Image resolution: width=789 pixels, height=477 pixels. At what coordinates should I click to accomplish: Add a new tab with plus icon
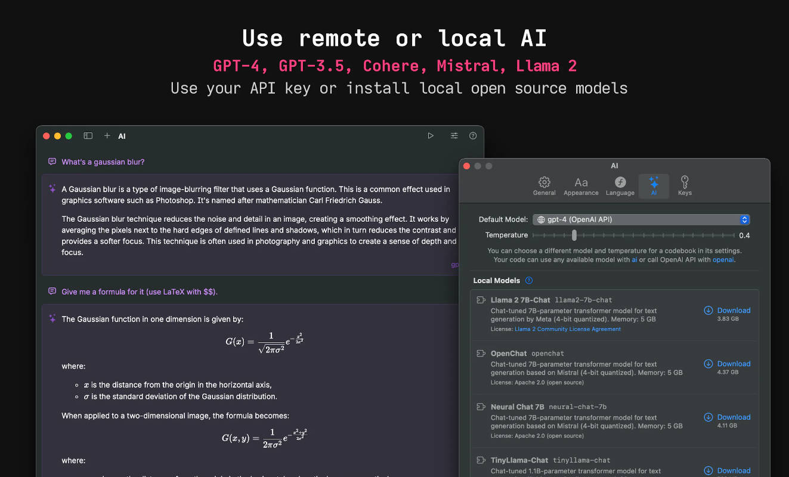click(x=107, y=136)
